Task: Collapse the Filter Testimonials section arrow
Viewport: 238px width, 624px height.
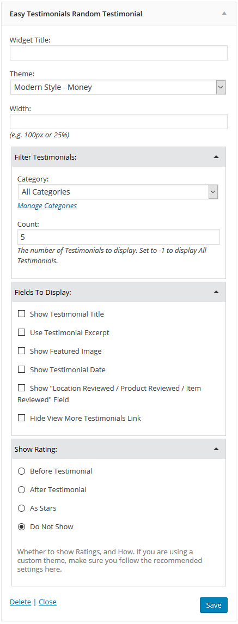Action: click(216, 157)
